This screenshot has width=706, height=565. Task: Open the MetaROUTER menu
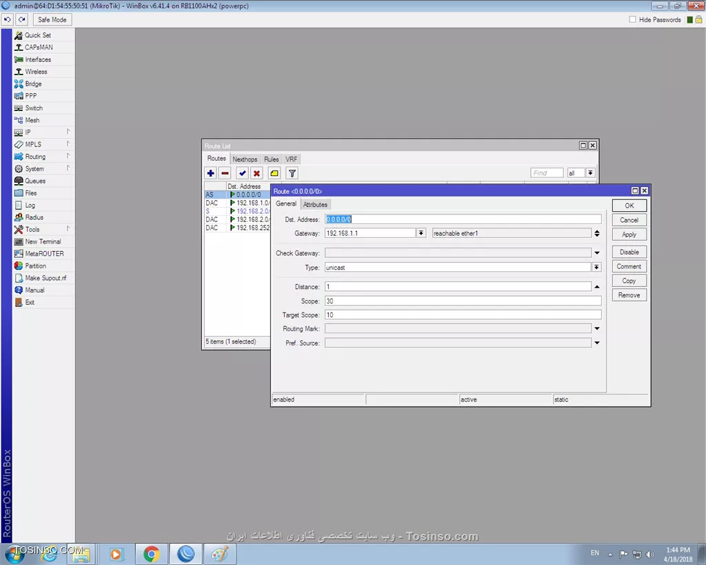(43, 254)
